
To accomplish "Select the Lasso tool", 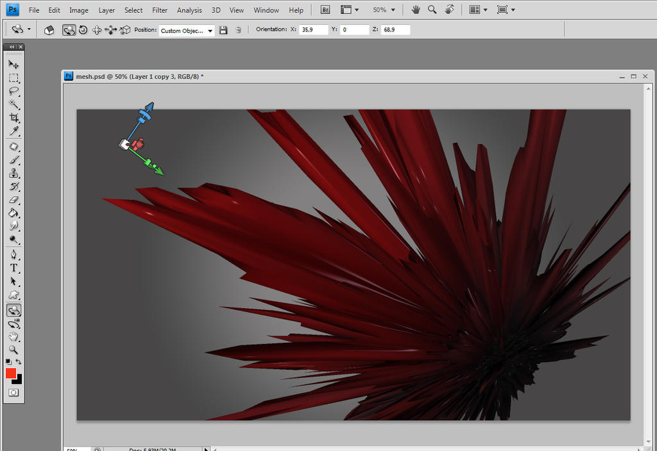I will [x=13, y=91].
